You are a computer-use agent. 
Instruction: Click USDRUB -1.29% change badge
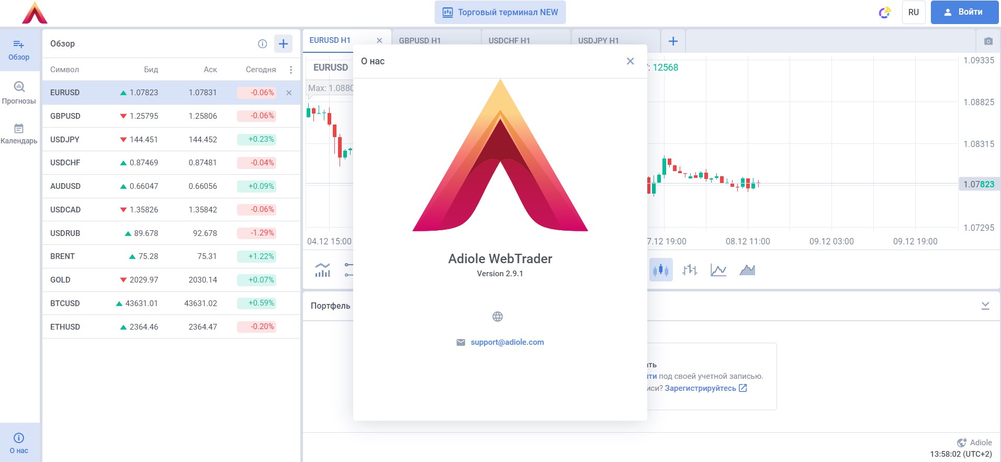click(256, 233)
